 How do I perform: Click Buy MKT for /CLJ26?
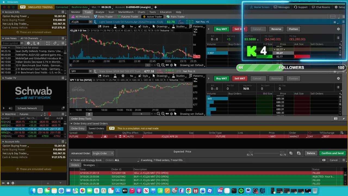point(221,29)
